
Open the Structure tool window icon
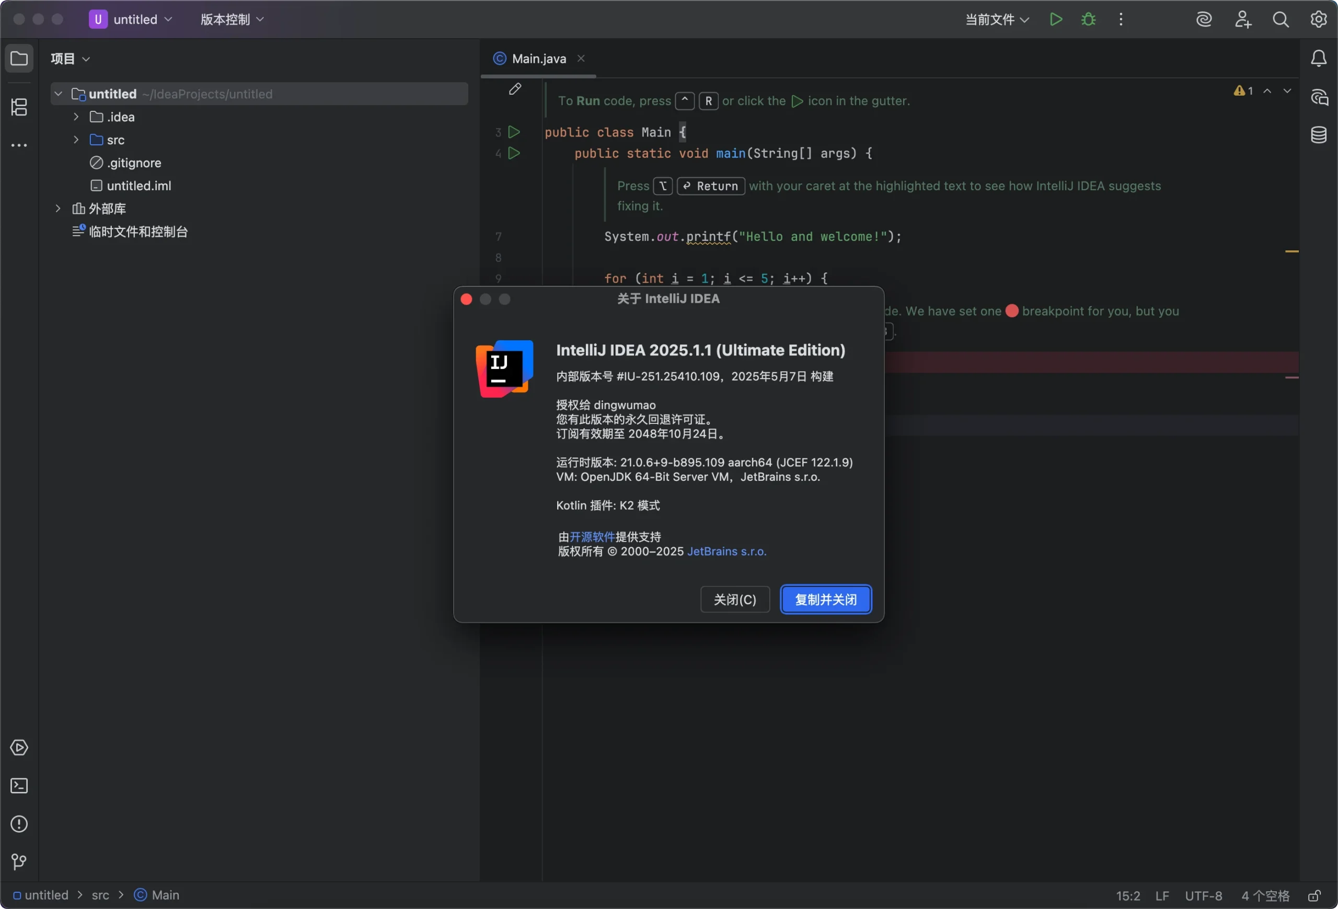coord(19,107)
